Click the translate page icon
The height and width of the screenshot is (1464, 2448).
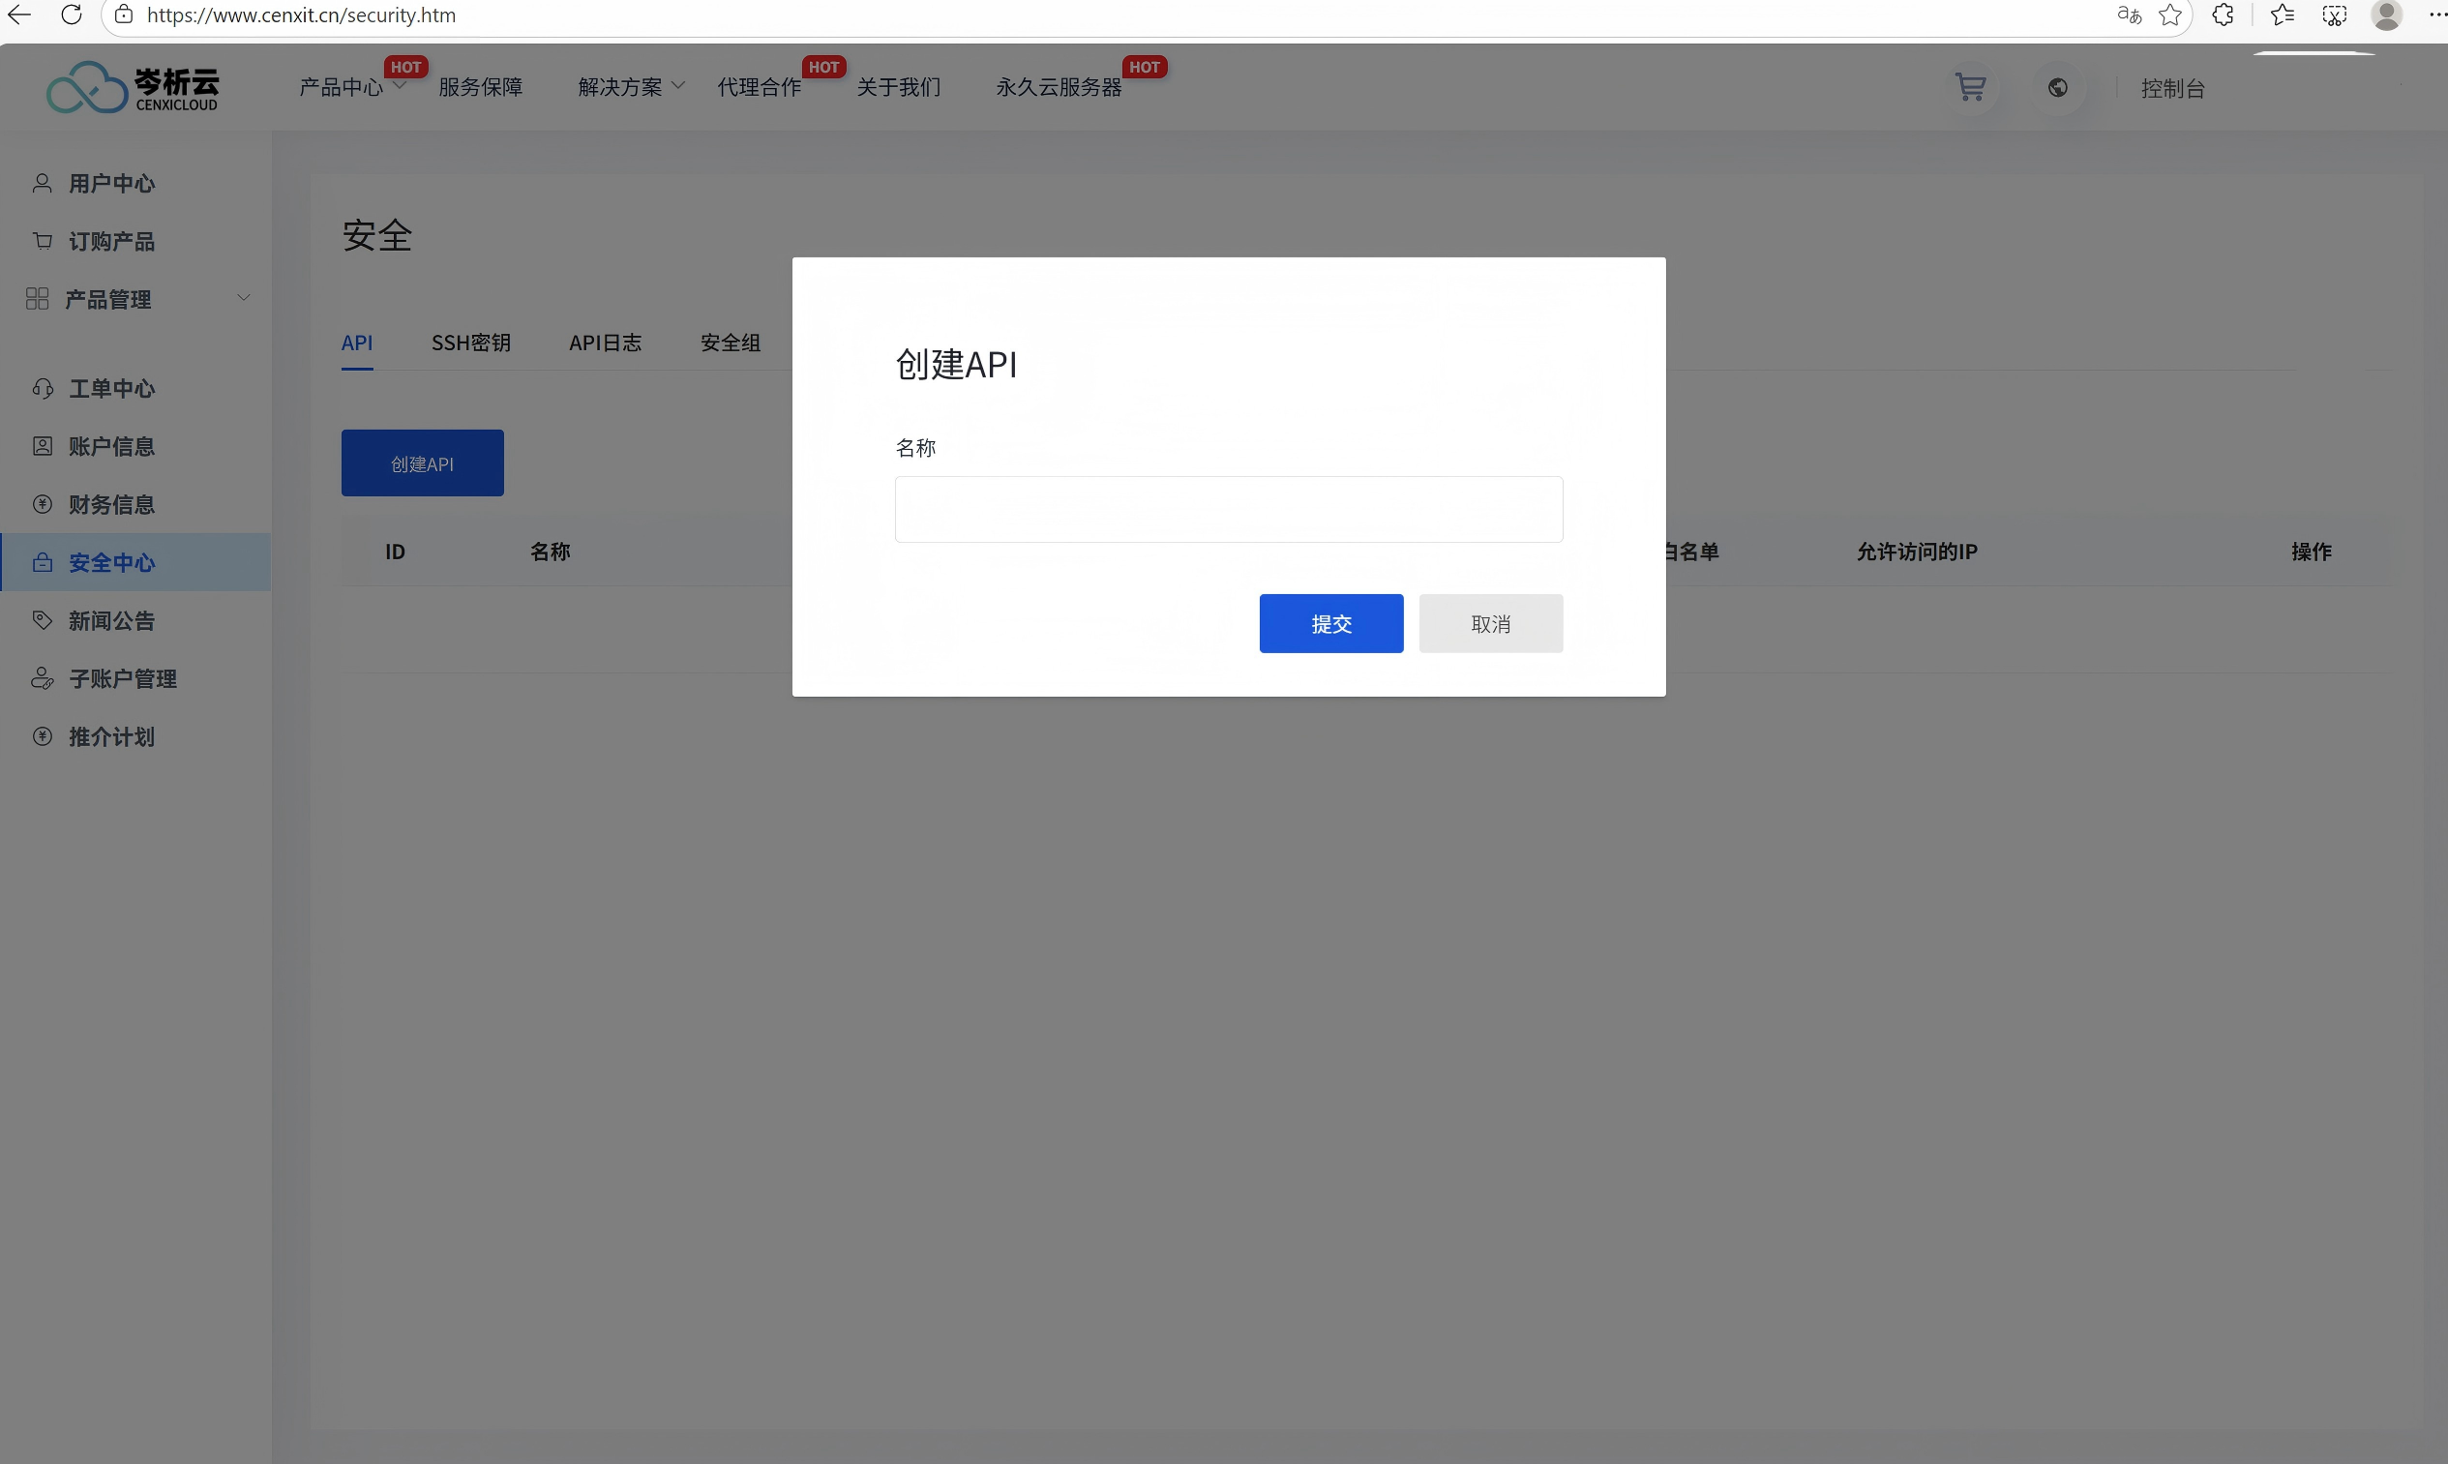(2129, 15)
